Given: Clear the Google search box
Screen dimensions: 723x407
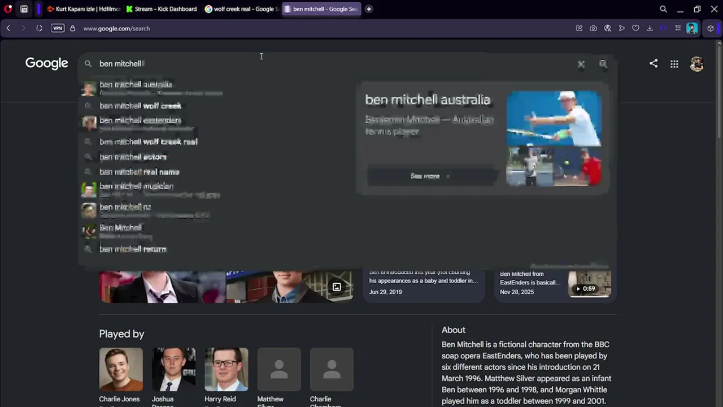Looking at the screenshot, I should 581,64.
